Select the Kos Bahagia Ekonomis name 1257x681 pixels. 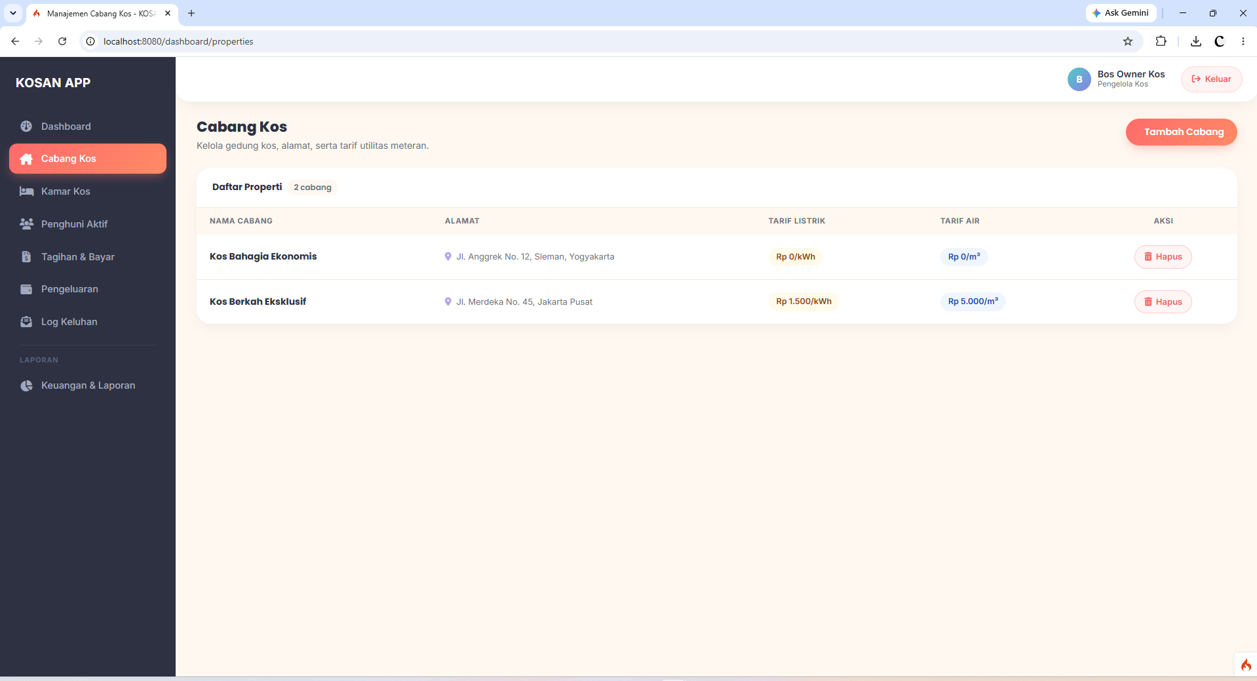click(263, 256)
